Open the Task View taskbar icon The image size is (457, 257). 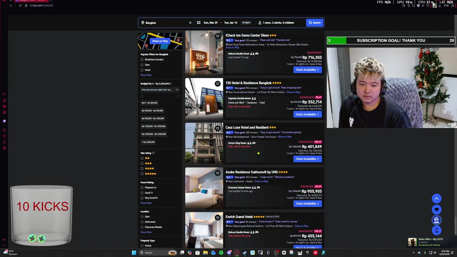tap(182, 253)
